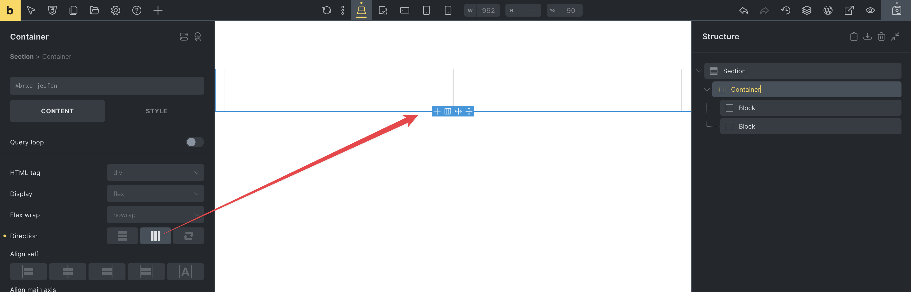The width and height of the screenshot is (911, 292).
Task: Set Direction to vertical stacked rows
Action: click(122, 236)
